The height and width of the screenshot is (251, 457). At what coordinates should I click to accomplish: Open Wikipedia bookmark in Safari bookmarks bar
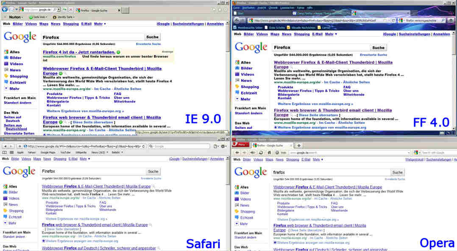(81, 153)
